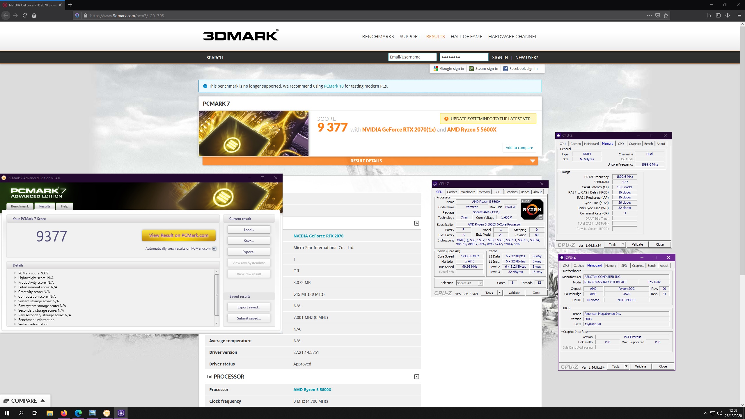The width and height of the screenshot is (745, 419).
Task: Click the password input field
Action: [464, 57]
